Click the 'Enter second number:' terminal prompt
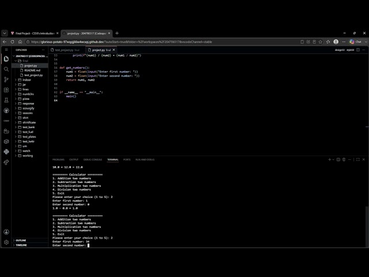Viewport: 369px width, 277px height. click(69, 245)
